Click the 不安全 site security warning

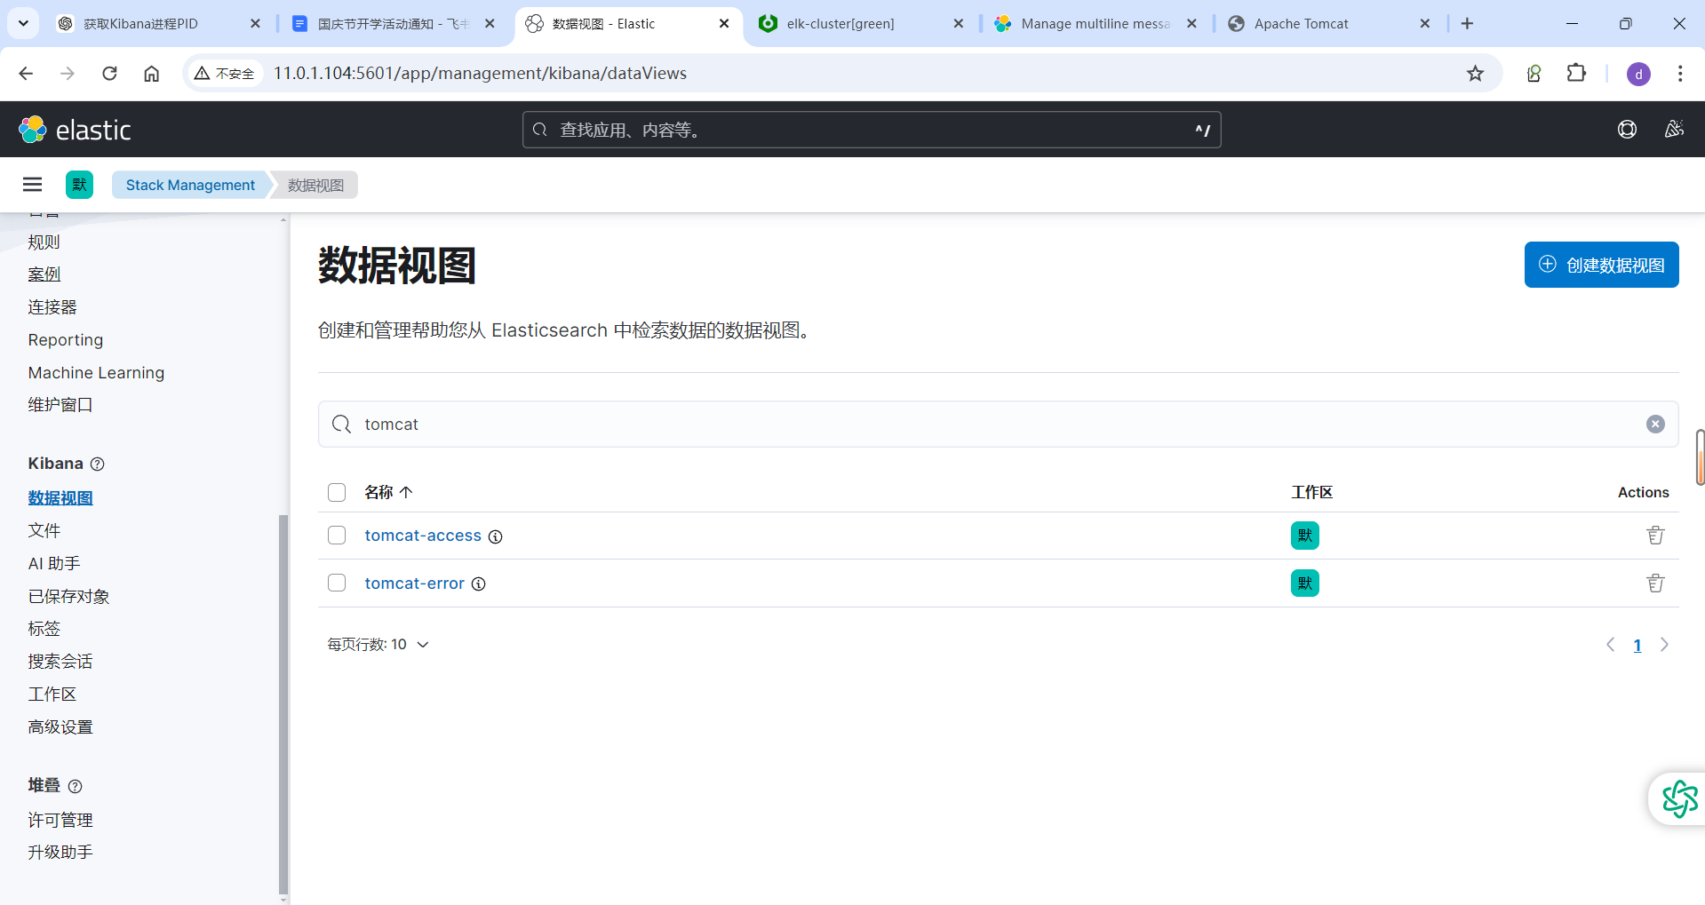click(x=225, y=74)
